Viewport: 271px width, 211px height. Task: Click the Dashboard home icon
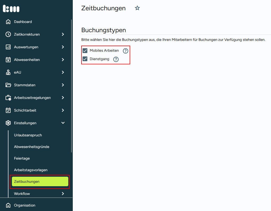point(8,22)
